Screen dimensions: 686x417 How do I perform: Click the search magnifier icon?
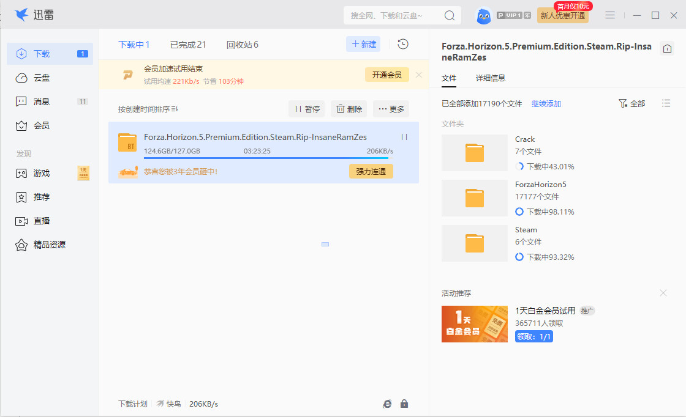point(450,15)
